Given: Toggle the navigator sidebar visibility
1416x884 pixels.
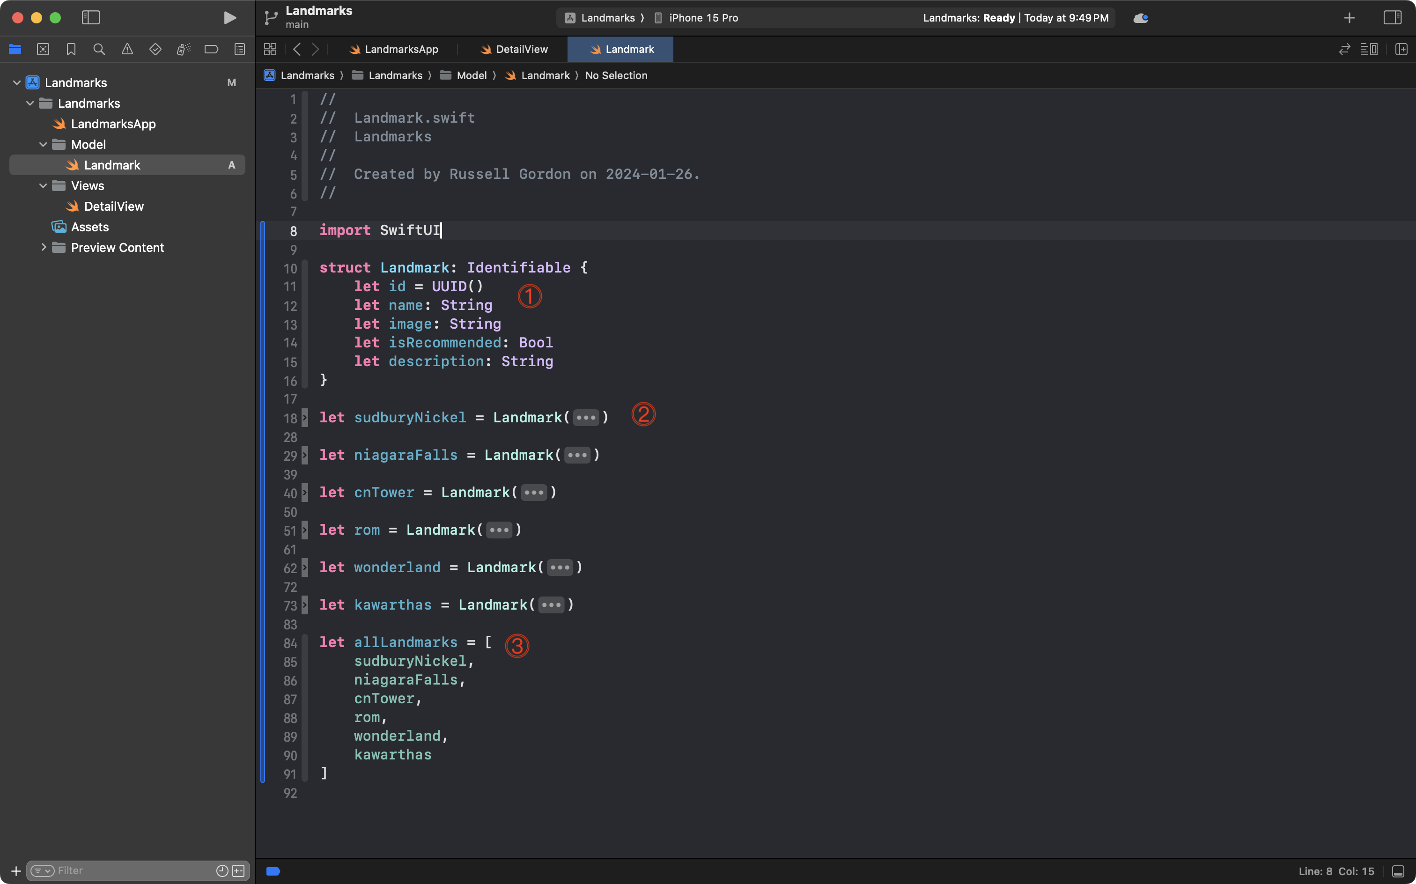Looking at the screenshot, I should 91,17.
